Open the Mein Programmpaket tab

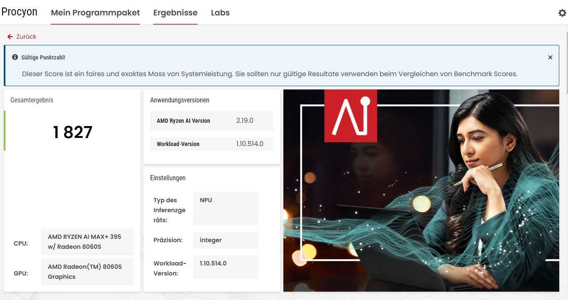pos(95,13)
